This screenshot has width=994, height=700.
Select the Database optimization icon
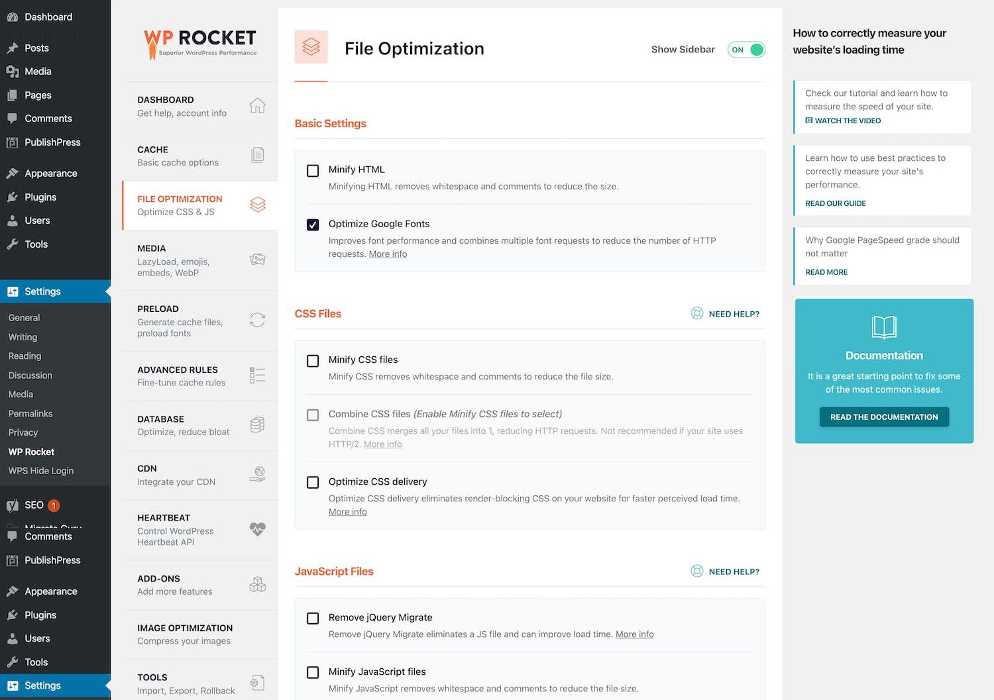(258, 425)
